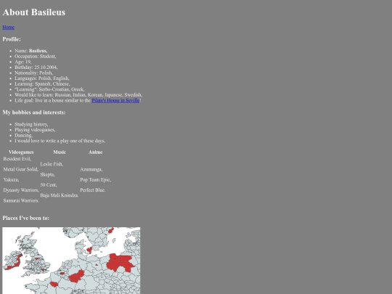The width and height of the screenshot is (392, 294).
Task: Select the Dancing list item
Action: [23, 135]
